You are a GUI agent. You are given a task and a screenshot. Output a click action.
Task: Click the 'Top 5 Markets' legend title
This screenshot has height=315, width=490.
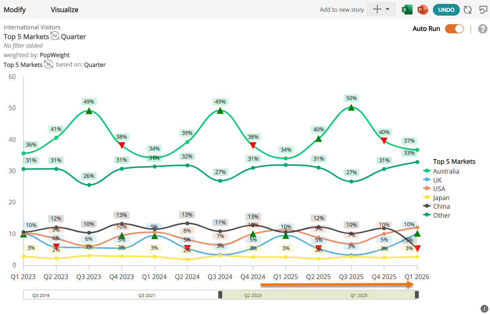(x=454, y=161)
